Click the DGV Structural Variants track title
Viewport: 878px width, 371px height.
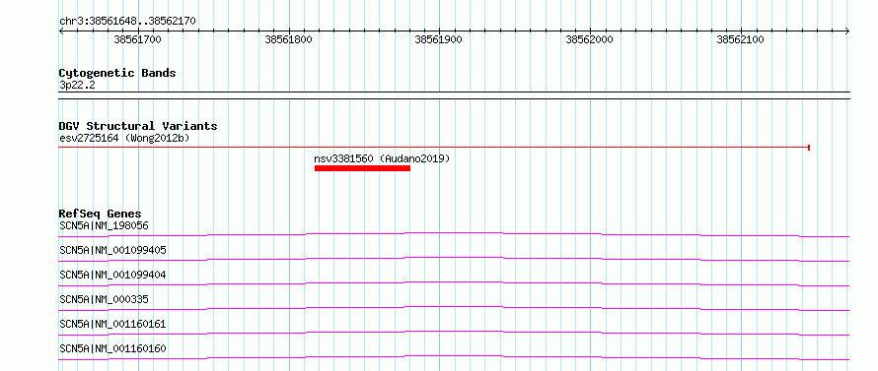(138, 126)
